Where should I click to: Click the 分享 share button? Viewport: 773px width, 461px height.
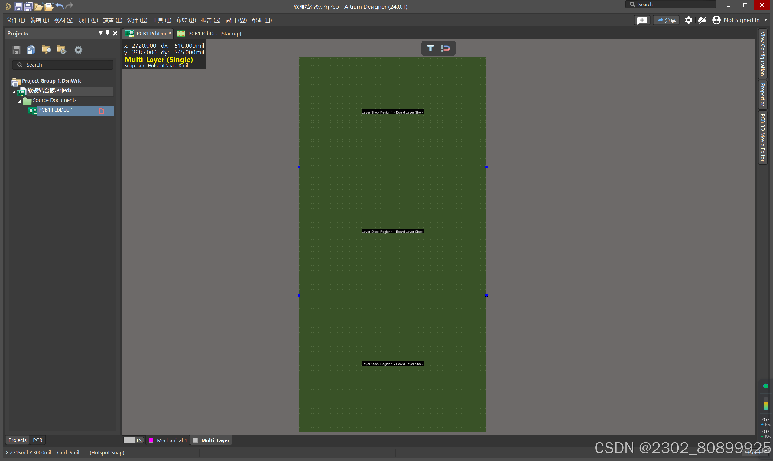pos(666,20)
